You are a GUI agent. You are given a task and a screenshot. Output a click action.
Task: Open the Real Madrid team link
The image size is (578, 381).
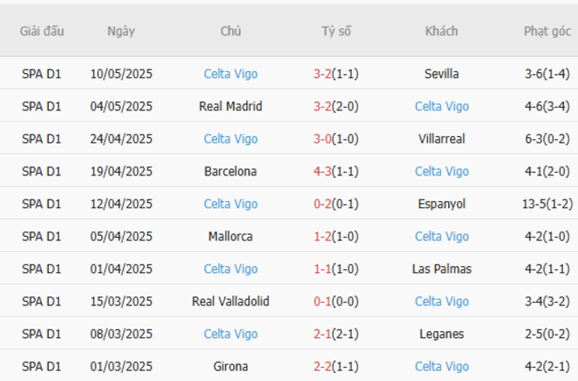230,107
